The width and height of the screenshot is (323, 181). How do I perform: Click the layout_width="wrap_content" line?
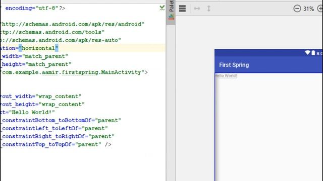pyautogui.click(x=41, y=96)
